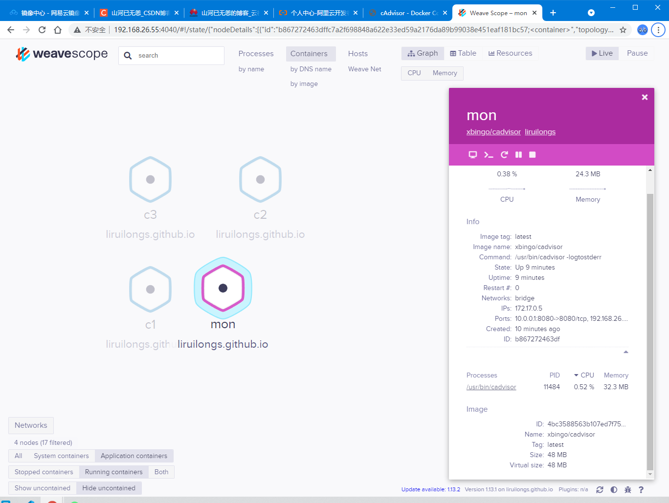669x503 pixels.
Task: Open the Weave Net view
Action: [x=365, y=69]
